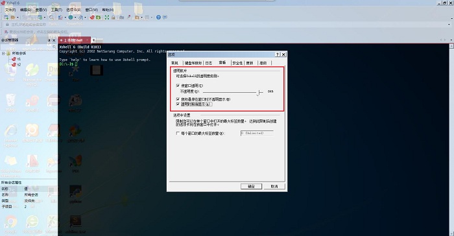Click the blue Help question mark icon
454x236 pixels.
(x=158, y=18)
